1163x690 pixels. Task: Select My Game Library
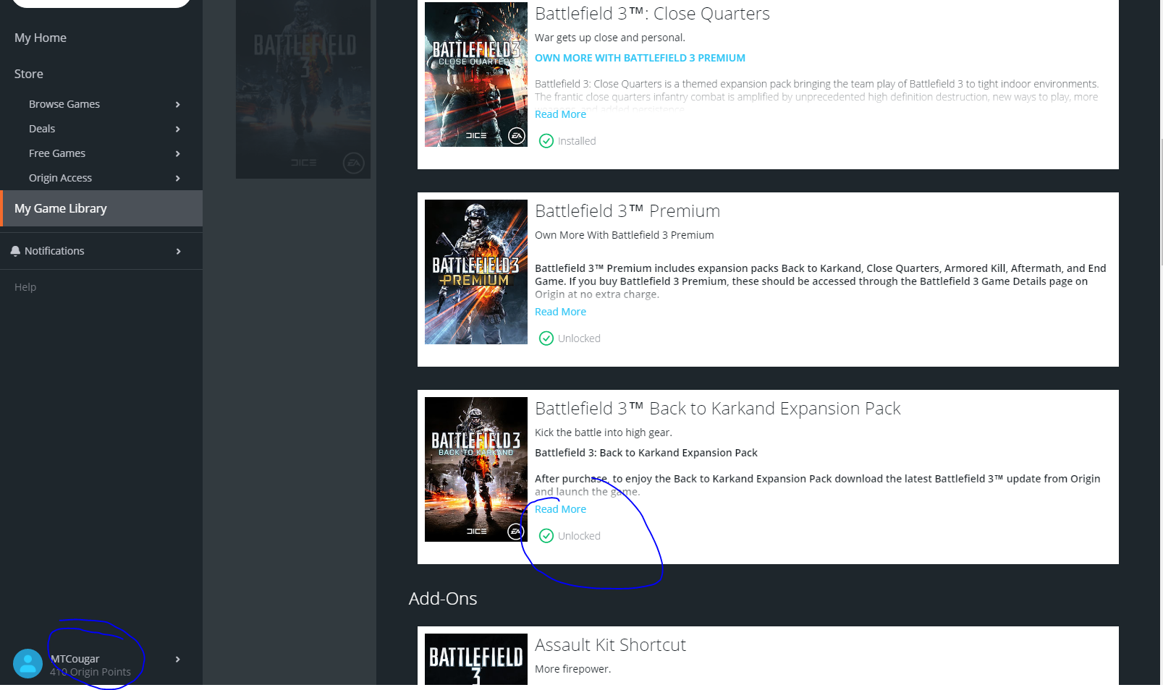101,208
